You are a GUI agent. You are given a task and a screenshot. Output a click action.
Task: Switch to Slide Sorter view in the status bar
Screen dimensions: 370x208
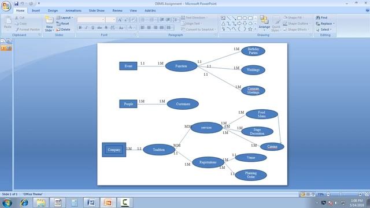pyautogui.click(x=308, y=194)
